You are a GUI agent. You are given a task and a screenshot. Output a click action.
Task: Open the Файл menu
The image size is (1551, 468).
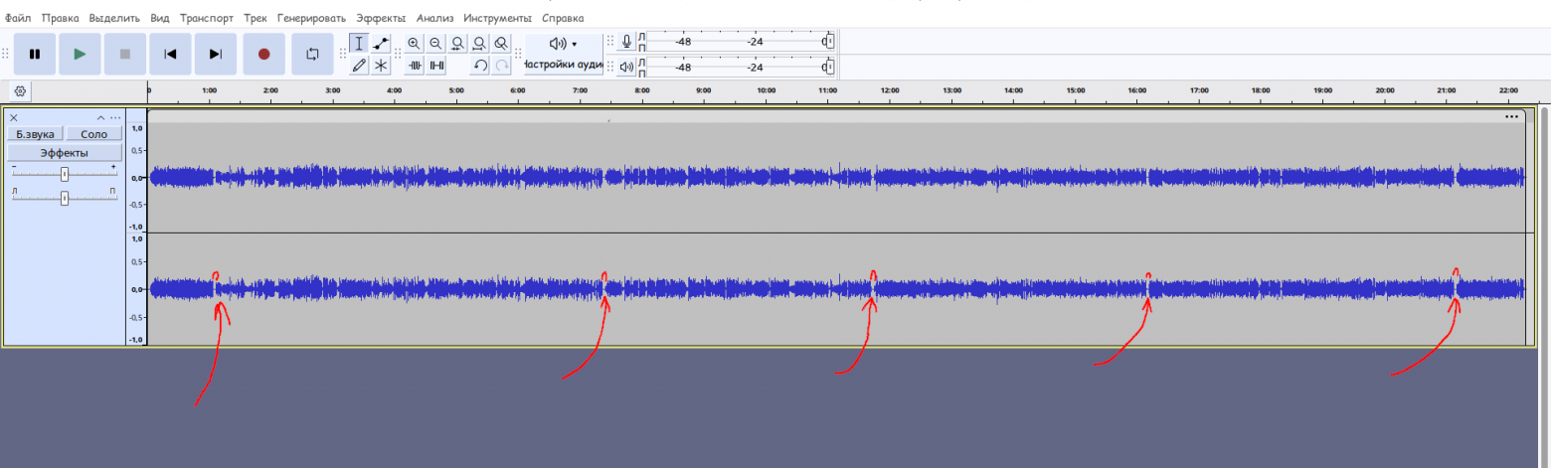(x=18, y=19)
